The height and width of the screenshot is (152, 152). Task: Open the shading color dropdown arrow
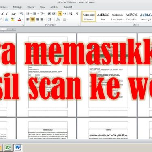[x=61, y=20]
